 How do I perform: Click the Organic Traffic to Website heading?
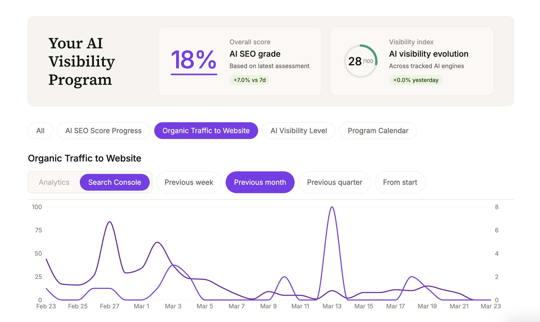click(x=85, y=158)
